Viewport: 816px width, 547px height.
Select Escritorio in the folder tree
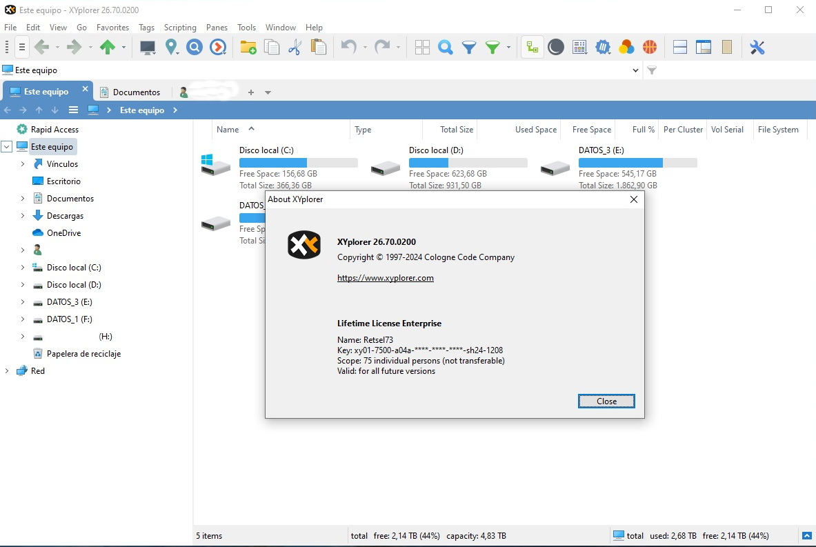(63, 181)
